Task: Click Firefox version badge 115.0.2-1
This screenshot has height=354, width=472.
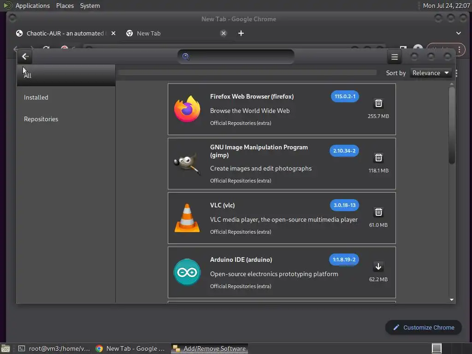Action: coord(345,96)
